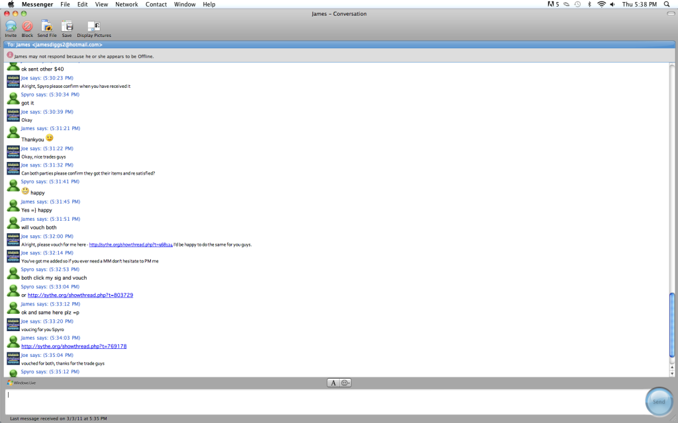The height and width of the screenshot is (423, 678).
Task: Click message text 'ok sent other $40'
Action: click(42, 69)
